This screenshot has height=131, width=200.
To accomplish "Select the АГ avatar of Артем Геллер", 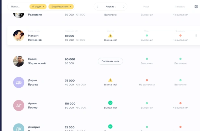I will click(19, 105).
